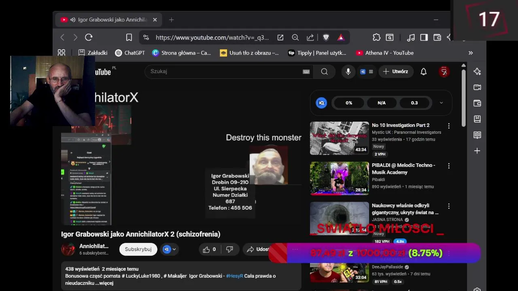
Task: Open the wallet icon in the browser toolbar
Action: 437,38
